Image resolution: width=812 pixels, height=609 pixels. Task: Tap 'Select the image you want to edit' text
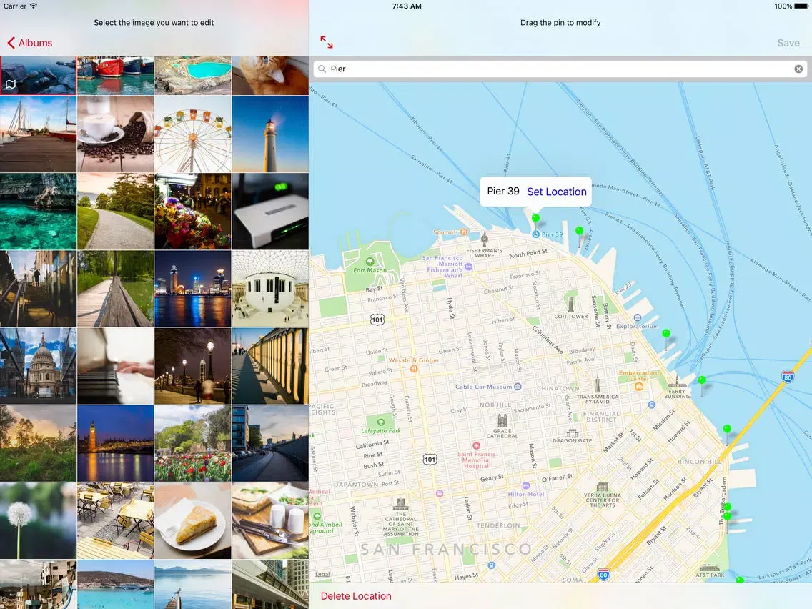pos(154,23)
